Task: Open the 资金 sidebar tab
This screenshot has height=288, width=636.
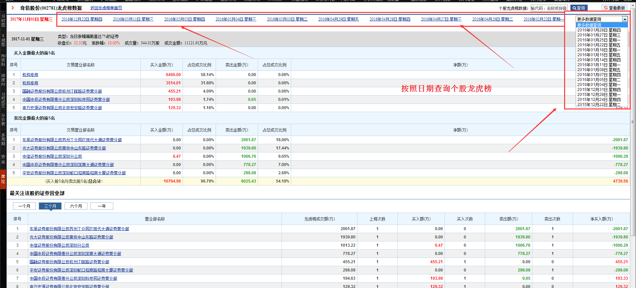Action: tap(3, 159)
